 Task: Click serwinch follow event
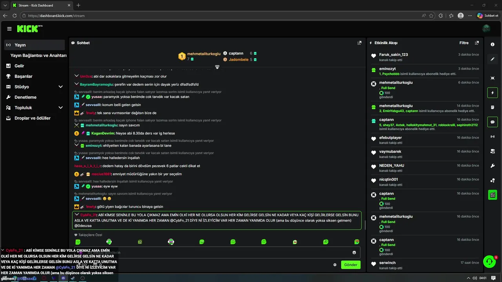click(x=425, y=265)
